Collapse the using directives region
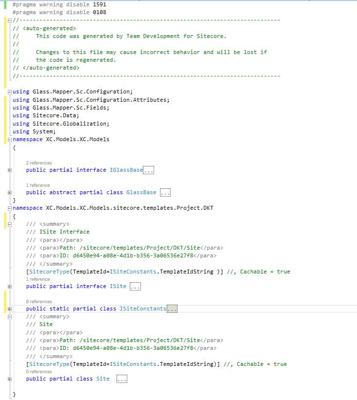 point(9,92)
